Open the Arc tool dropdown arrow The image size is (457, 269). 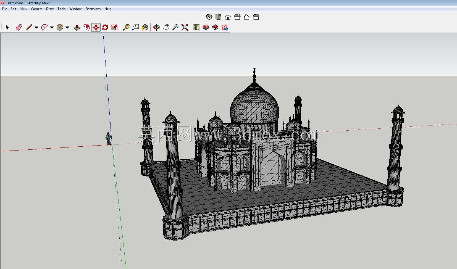tap(52, 27)
